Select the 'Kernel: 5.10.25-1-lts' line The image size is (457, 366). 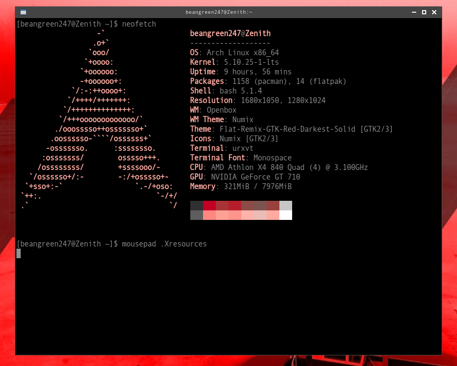[x=234, y=62]
